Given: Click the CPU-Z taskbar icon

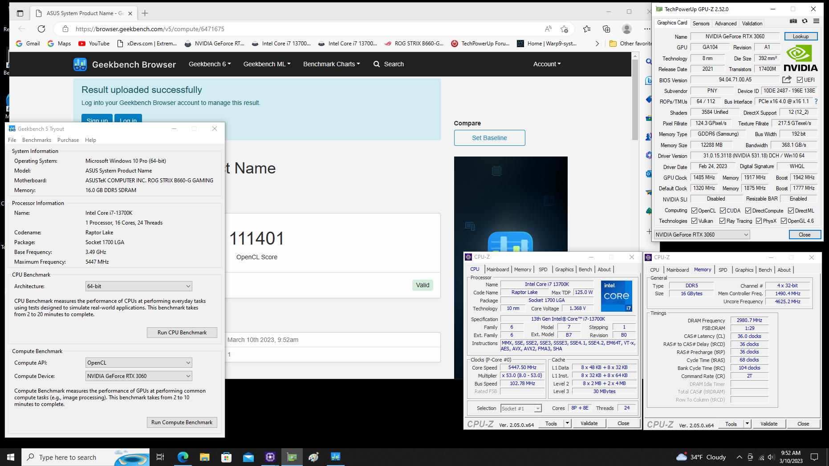Looking at the screenshot, I should tap(270, 457).
